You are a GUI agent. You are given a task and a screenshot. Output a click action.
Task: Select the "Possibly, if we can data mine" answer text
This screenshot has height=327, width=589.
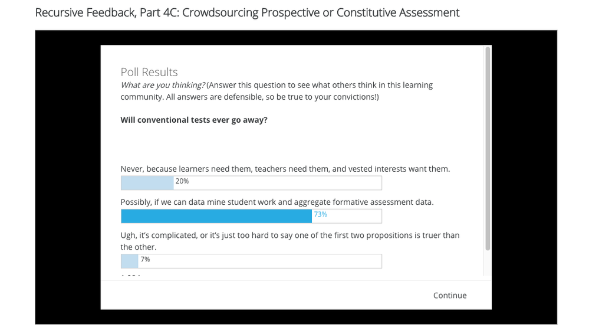pos(277,202)
